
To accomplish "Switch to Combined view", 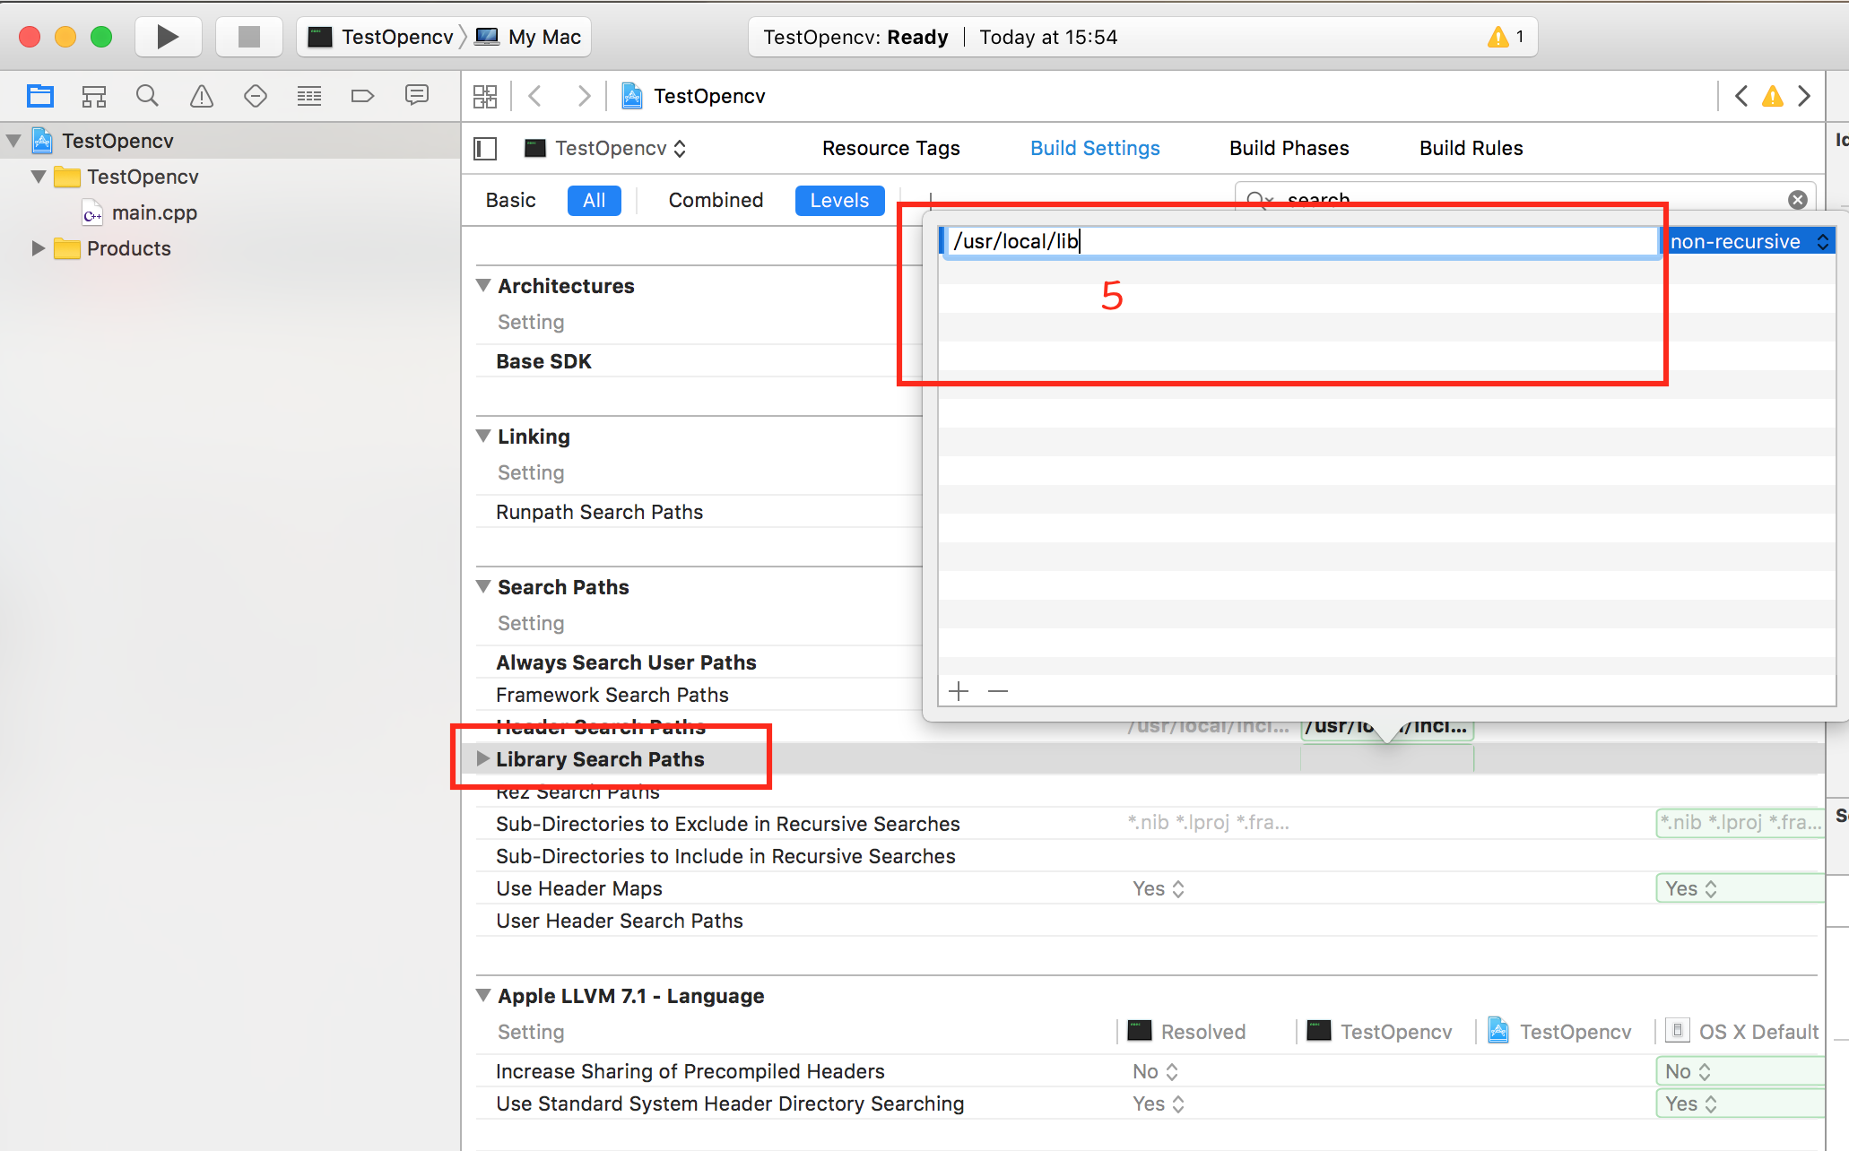I will 716,200.
